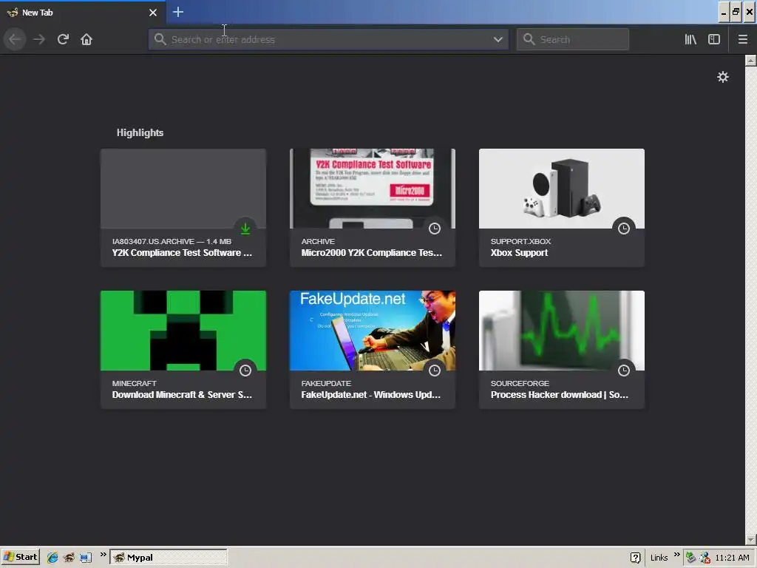Open the Library bookshelf icon
The height and width of the screenshot is (568, 757).
pyautogui.click(x=690, y=39)
